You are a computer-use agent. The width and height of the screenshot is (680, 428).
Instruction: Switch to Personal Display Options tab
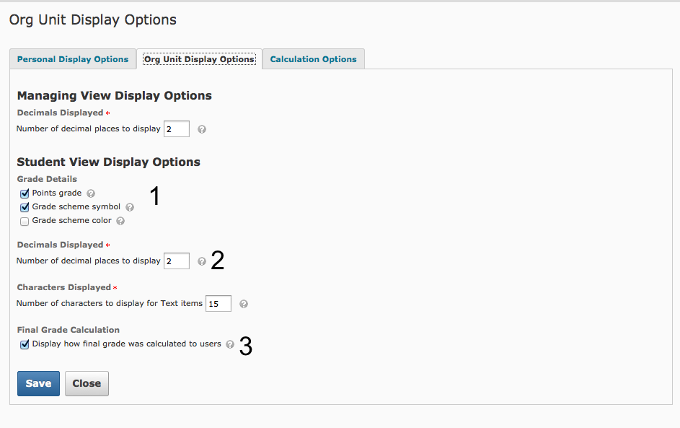[73, 59]
